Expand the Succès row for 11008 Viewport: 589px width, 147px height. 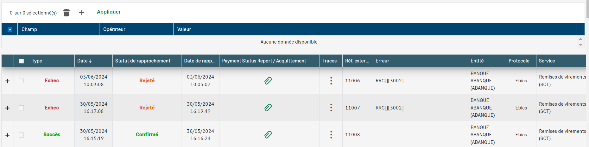pyautogui.click(x=8, y=135)
